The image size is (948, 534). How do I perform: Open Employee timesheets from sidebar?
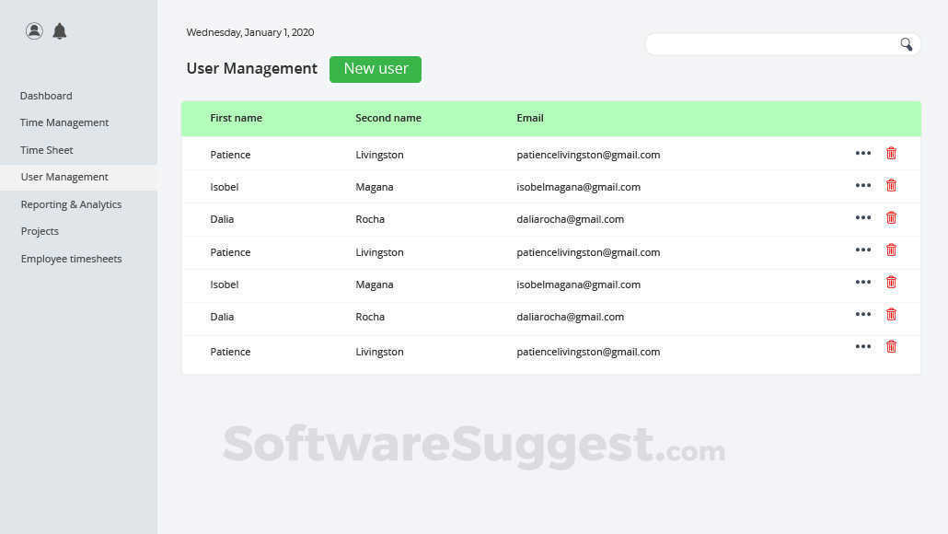click(71, 259)
